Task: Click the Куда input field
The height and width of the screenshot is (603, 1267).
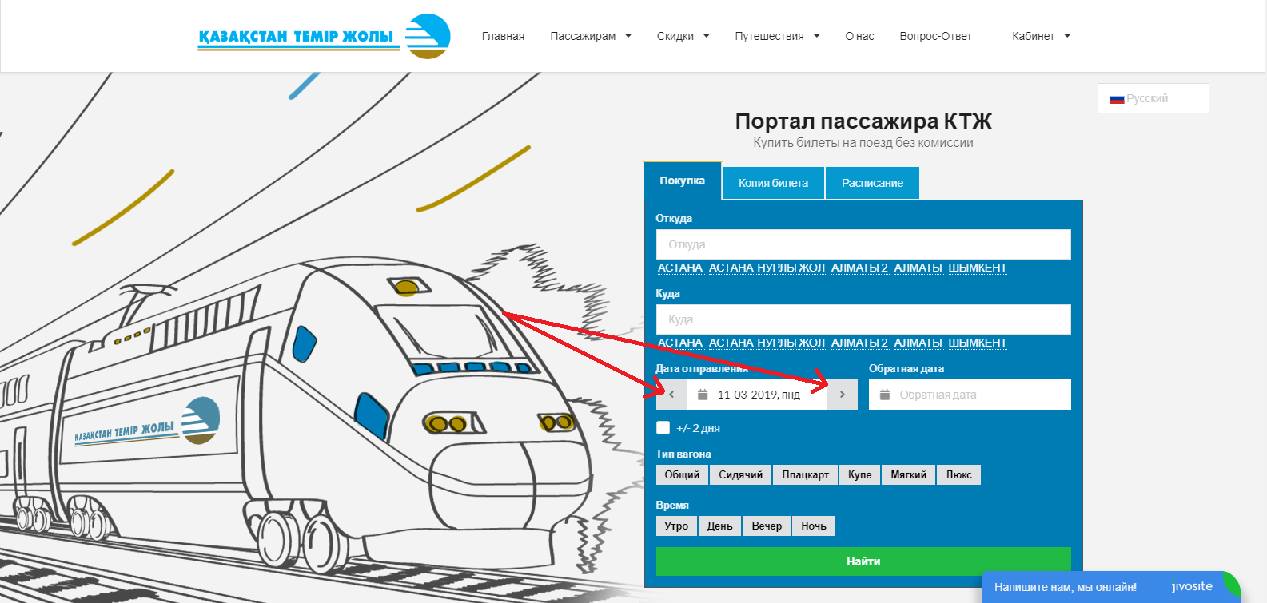Action: coord(863,319)
